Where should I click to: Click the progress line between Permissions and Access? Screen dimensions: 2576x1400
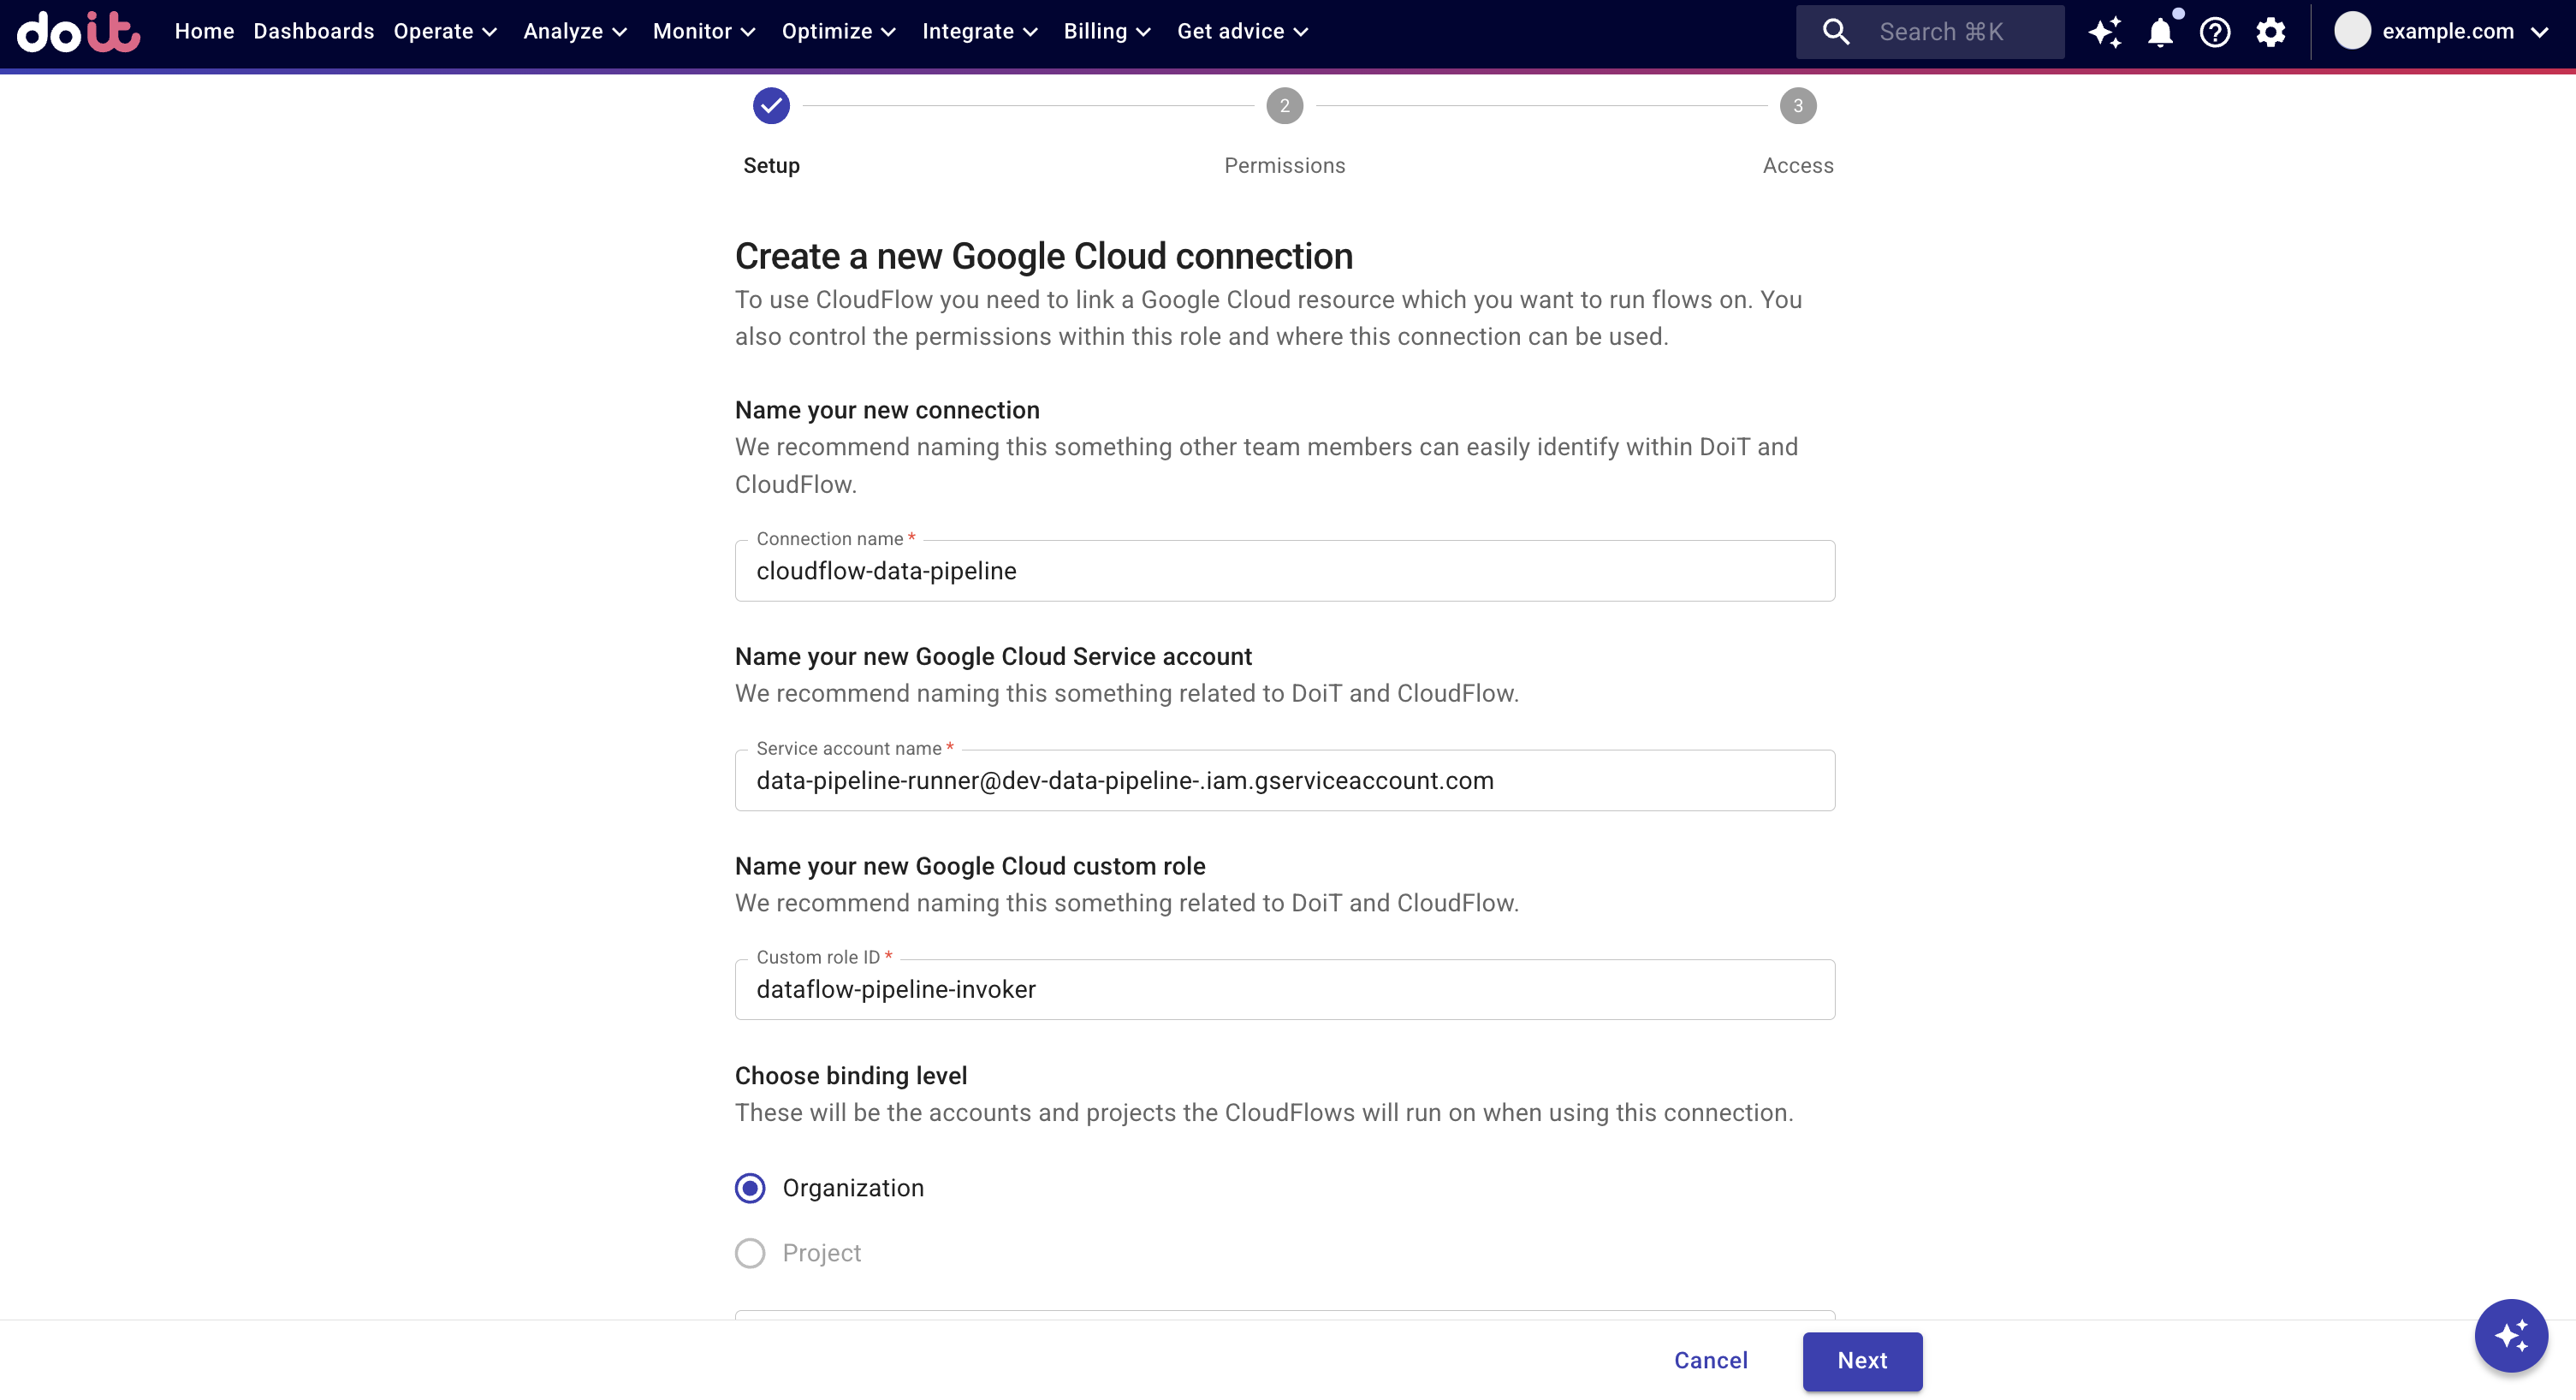click(1545, 105)
